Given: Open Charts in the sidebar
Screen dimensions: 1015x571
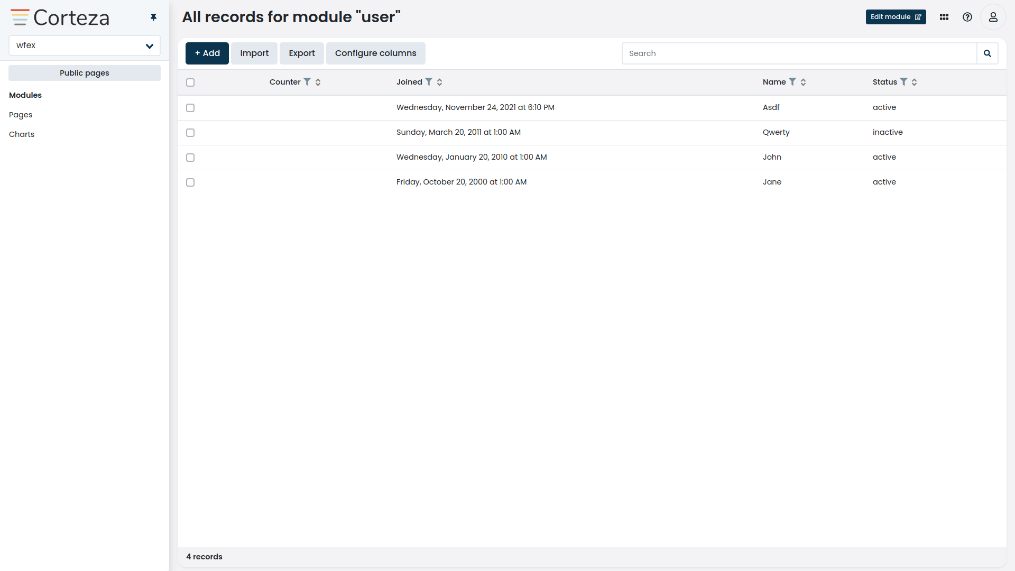Looking at the screenshot, I should pos(22,134).
